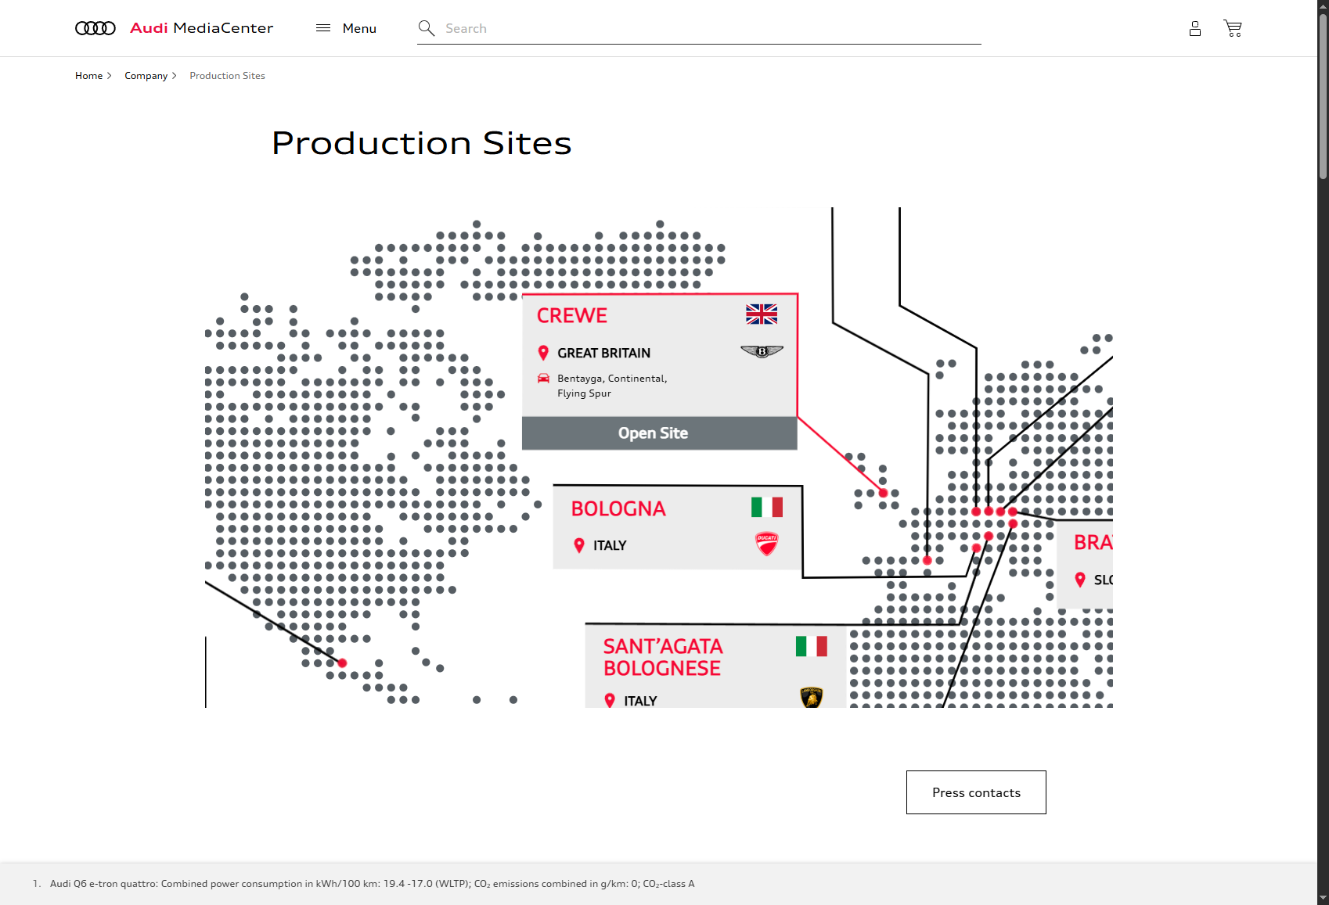Screen dimensions: 1329x905
Task: Select the Sant'Agata Bolognese site card
Action: [x=704, y=666]
